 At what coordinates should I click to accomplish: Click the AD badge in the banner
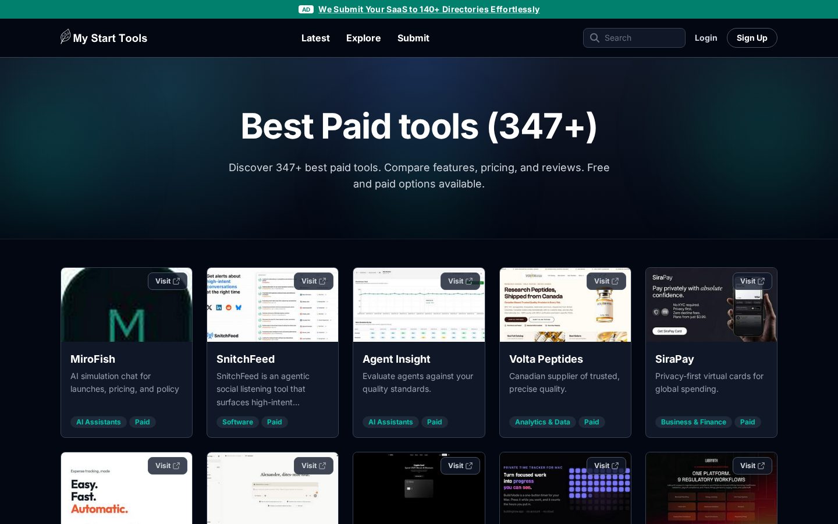tap(306, 9)
